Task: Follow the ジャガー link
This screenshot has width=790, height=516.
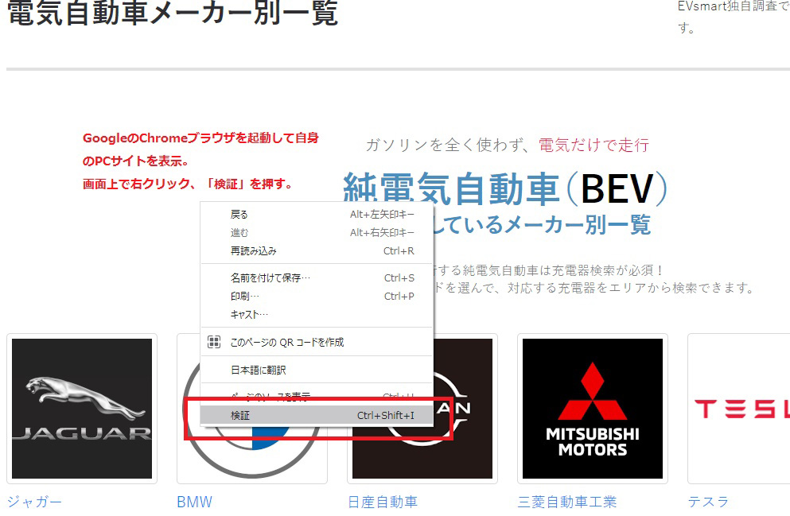Action: pos(35,502)
